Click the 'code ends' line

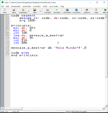[x=20, y=53]
